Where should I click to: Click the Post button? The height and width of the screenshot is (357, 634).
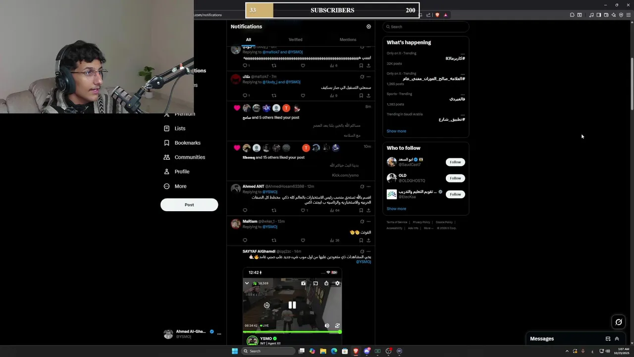click(189, 205)
